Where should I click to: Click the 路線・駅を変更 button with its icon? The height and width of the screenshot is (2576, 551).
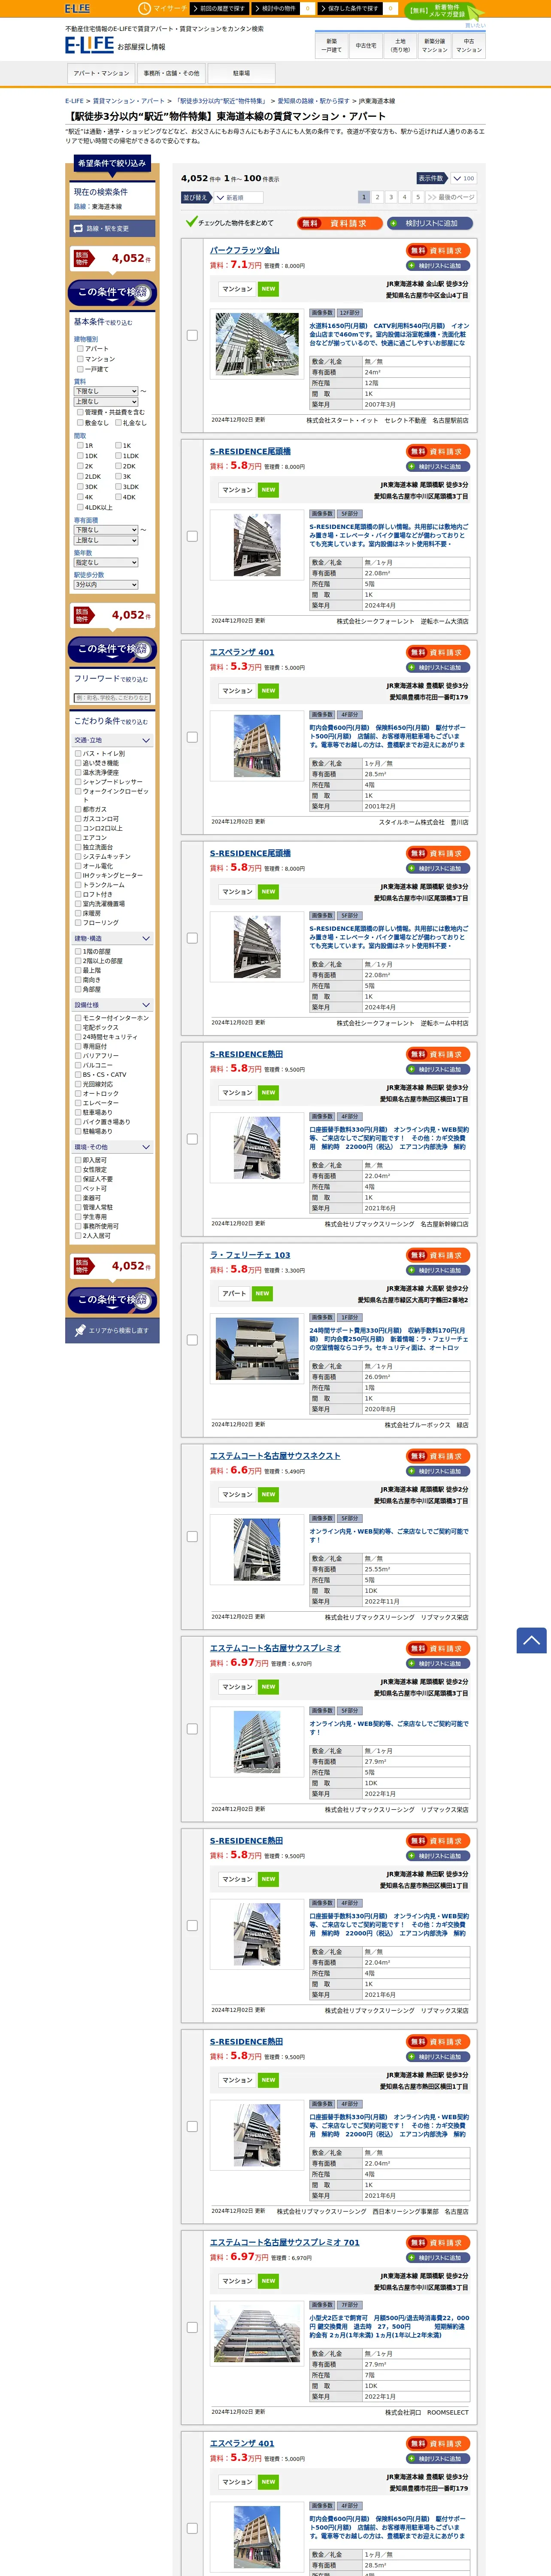pyautogui.click(x=112, y=229)
